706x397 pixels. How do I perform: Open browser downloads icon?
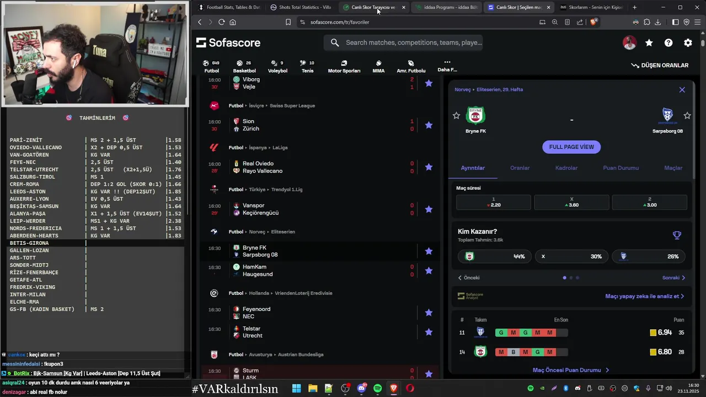tap(657, 22)
